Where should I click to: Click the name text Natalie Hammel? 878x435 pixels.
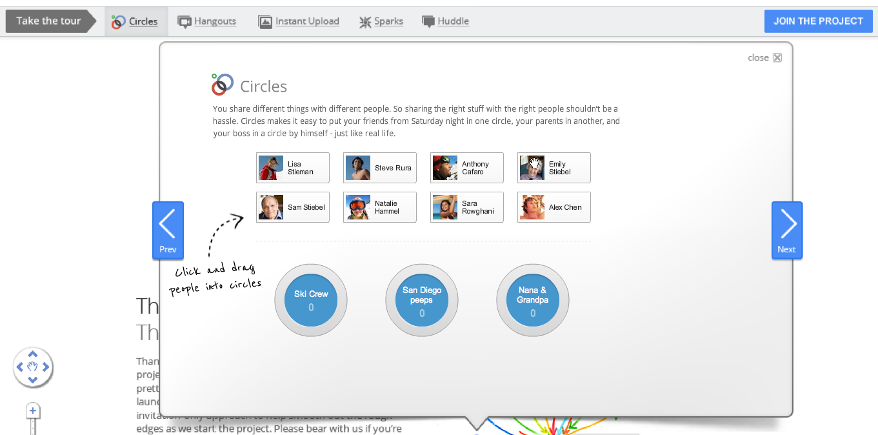coord(387,207)
